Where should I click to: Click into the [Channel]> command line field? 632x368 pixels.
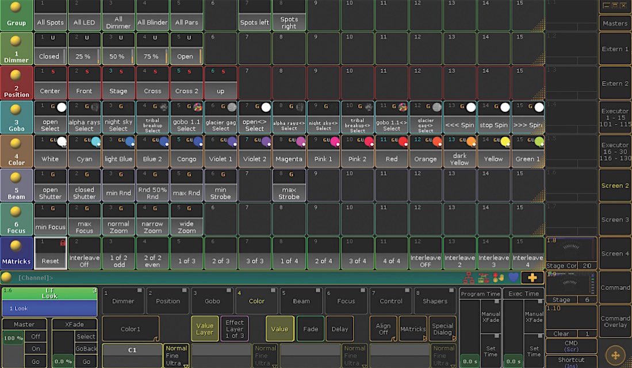[238, 277]
